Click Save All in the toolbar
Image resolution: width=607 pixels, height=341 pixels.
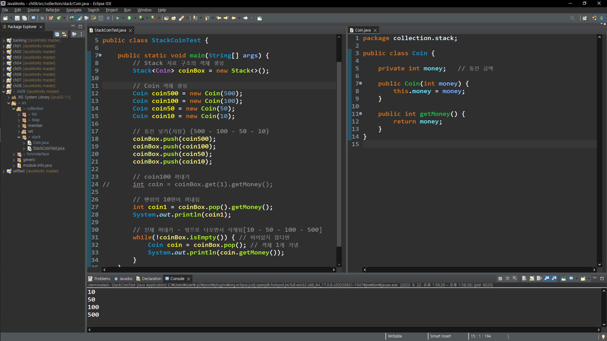pyautogui.click(x=24, y=18)
